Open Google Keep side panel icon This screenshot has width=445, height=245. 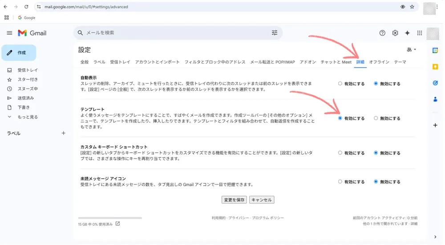pos(435,67)
